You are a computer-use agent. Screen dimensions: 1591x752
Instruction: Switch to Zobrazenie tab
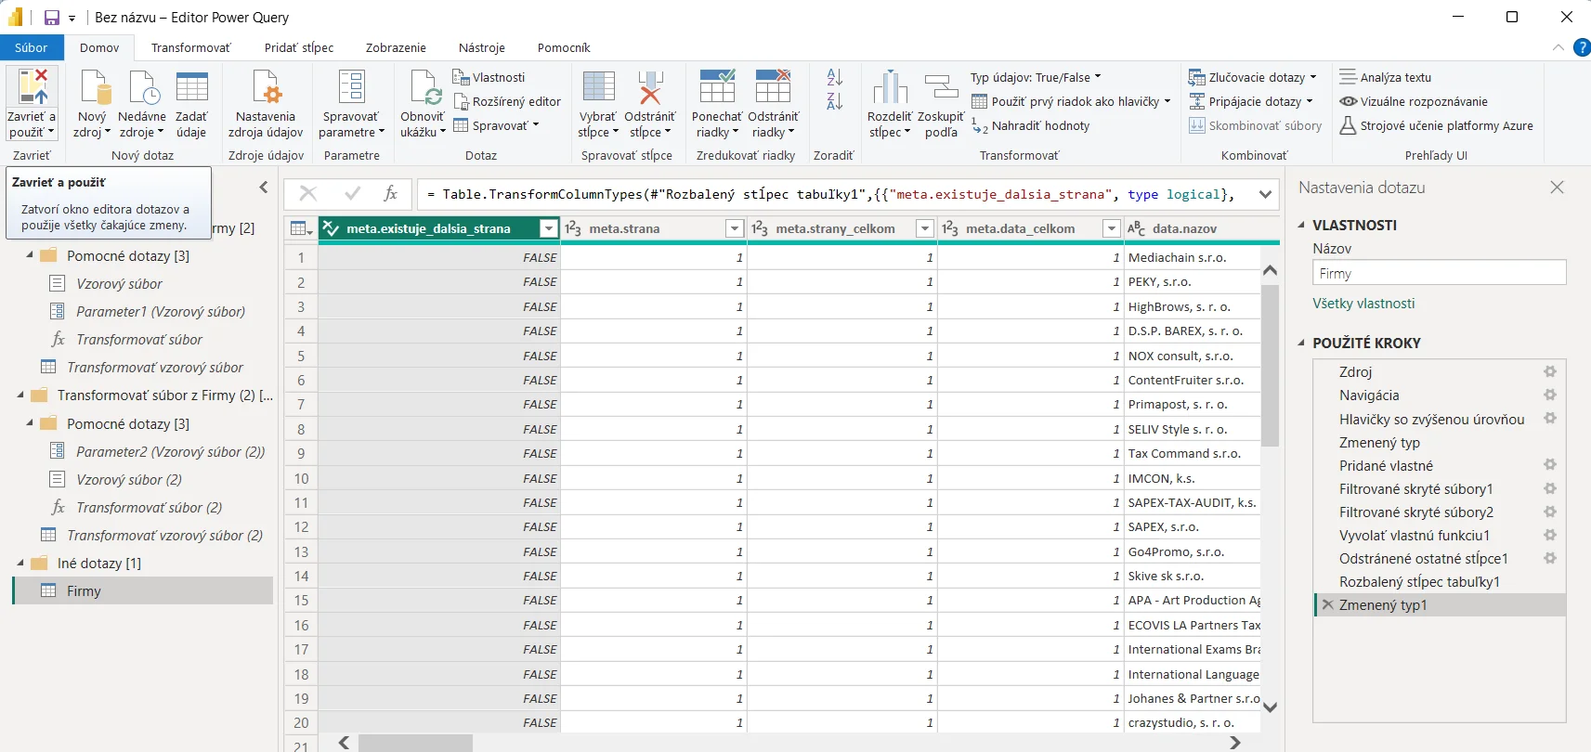396,47
